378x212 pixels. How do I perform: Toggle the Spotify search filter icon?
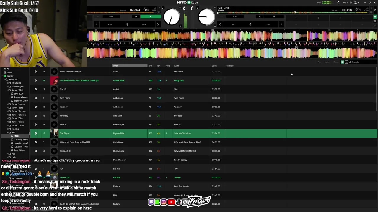pyautogui.click(x=343, y=62)
